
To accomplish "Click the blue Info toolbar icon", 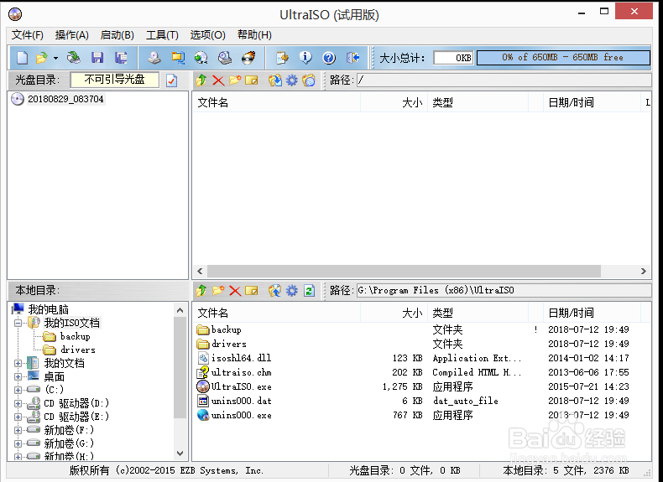I will pos(305,58).
